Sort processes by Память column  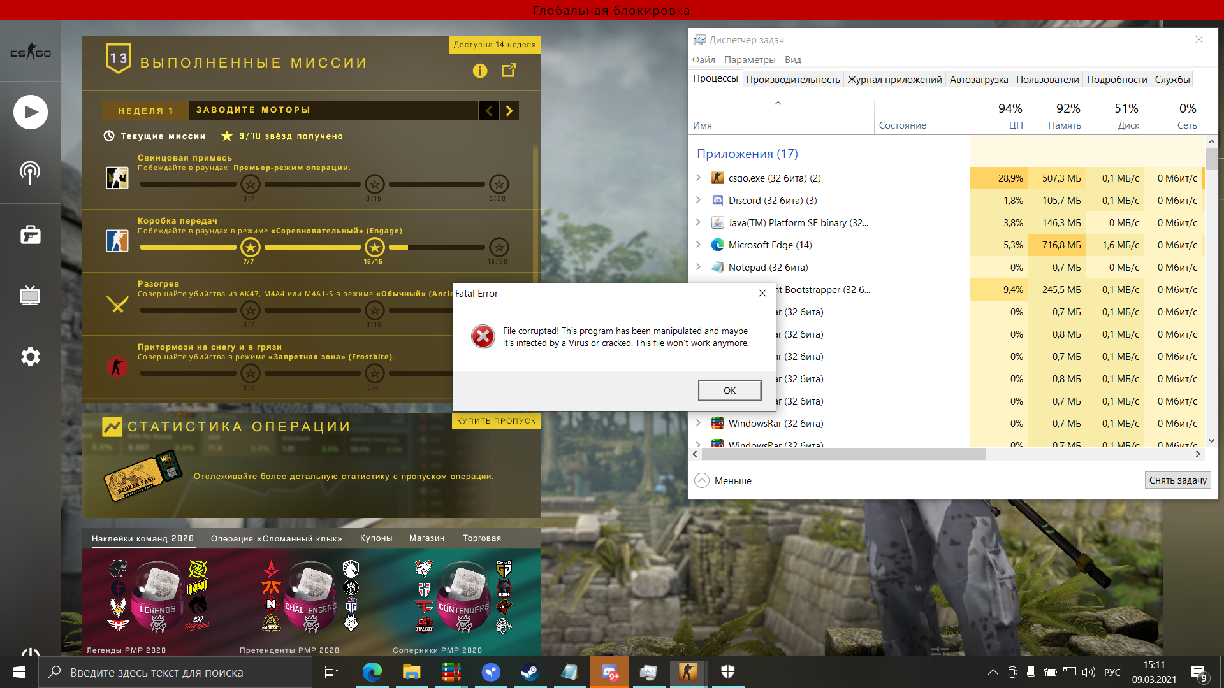pos(1057,116)
